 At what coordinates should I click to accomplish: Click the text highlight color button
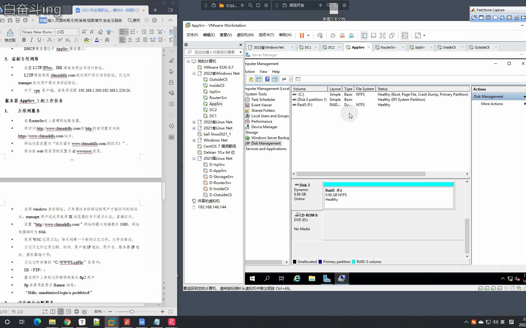86,40
